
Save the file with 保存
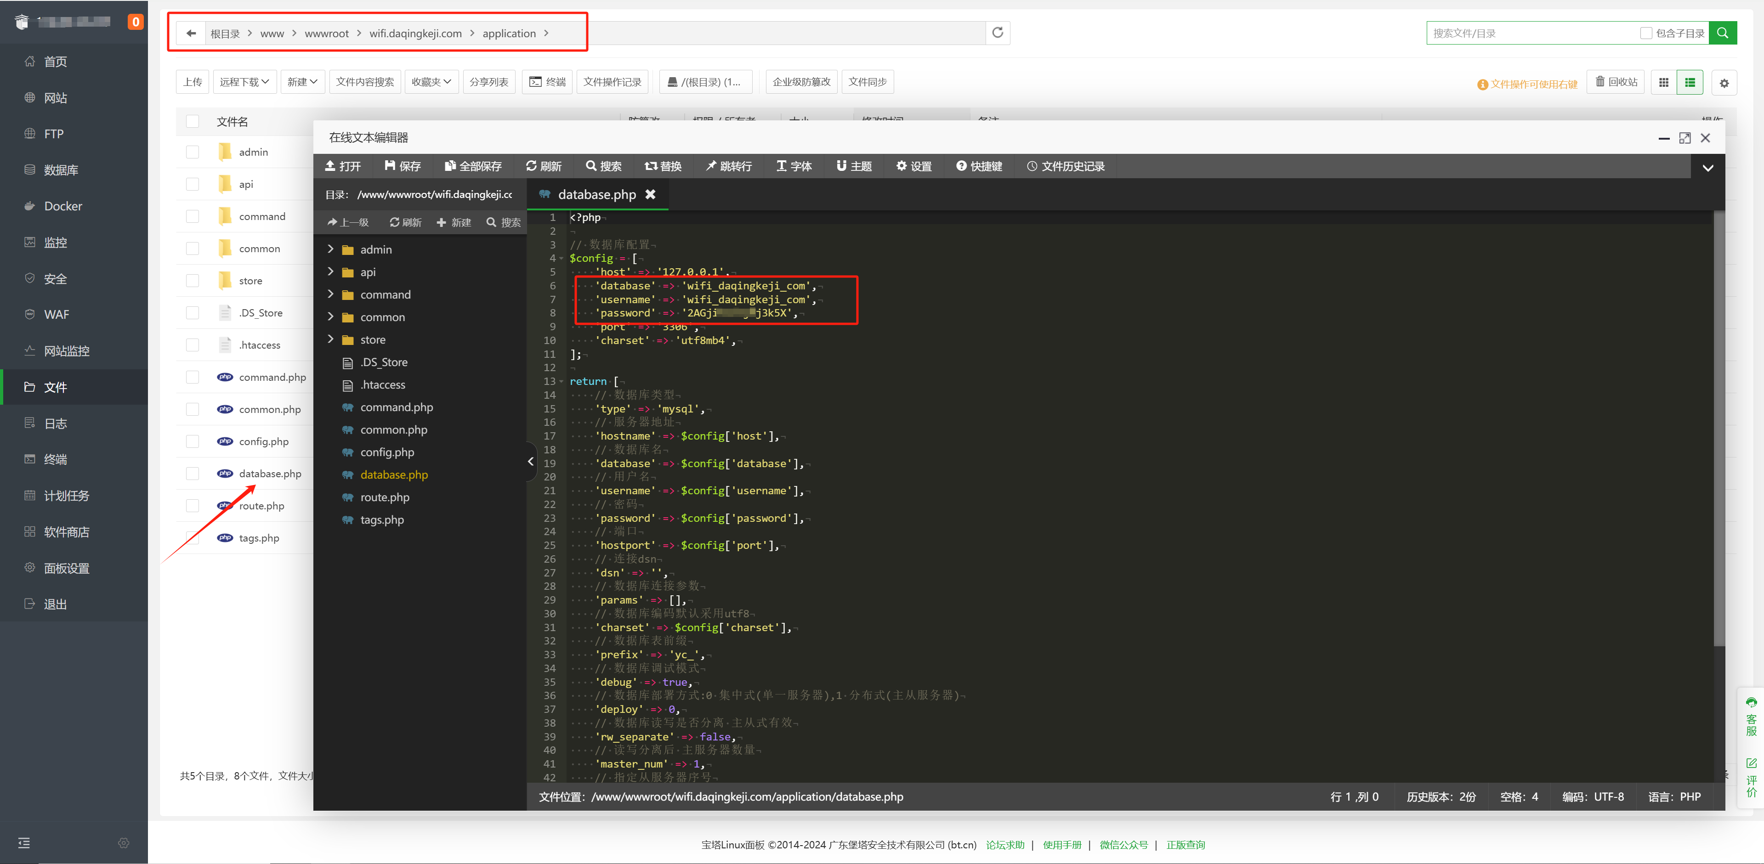(403, 166)
